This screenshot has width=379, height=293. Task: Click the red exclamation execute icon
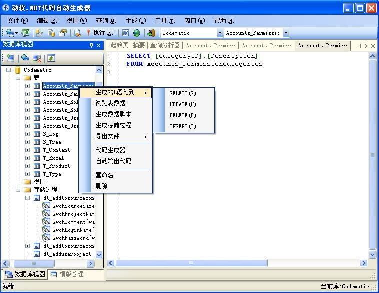(x=88, y=33)
